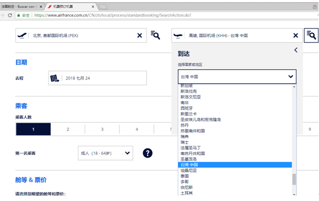Click the search-list icon beside the departure field
This screenshot has height=201, width=319.
coord(155,35)
